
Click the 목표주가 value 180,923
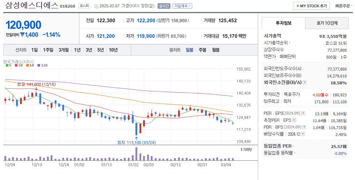[339, 95]
